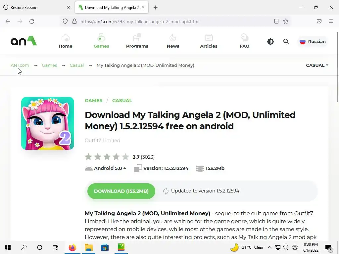339x254 pixels.
Task: Click the page vertical scrollbar
Action: 337,67
